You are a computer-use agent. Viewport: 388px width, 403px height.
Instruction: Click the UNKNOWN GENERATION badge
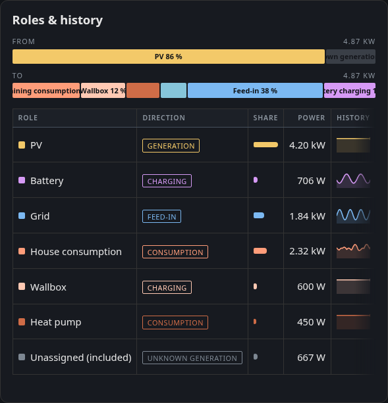point(192,358)
